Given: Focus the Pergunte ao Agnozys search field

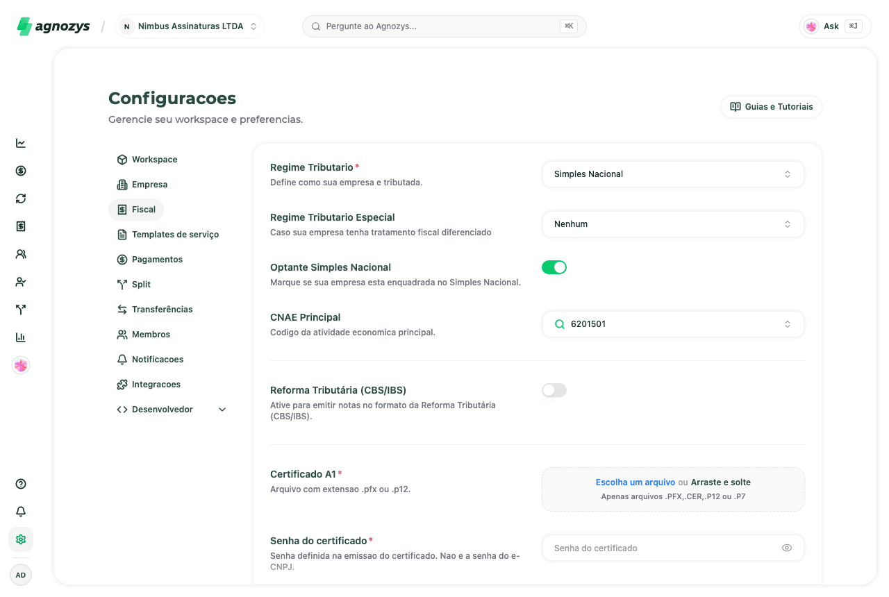Looking at the screenshot, I should pos(444,26).
